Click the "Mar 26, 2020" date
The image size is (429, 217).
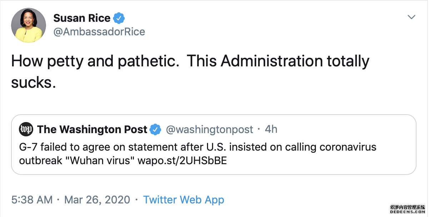point(97,200)
